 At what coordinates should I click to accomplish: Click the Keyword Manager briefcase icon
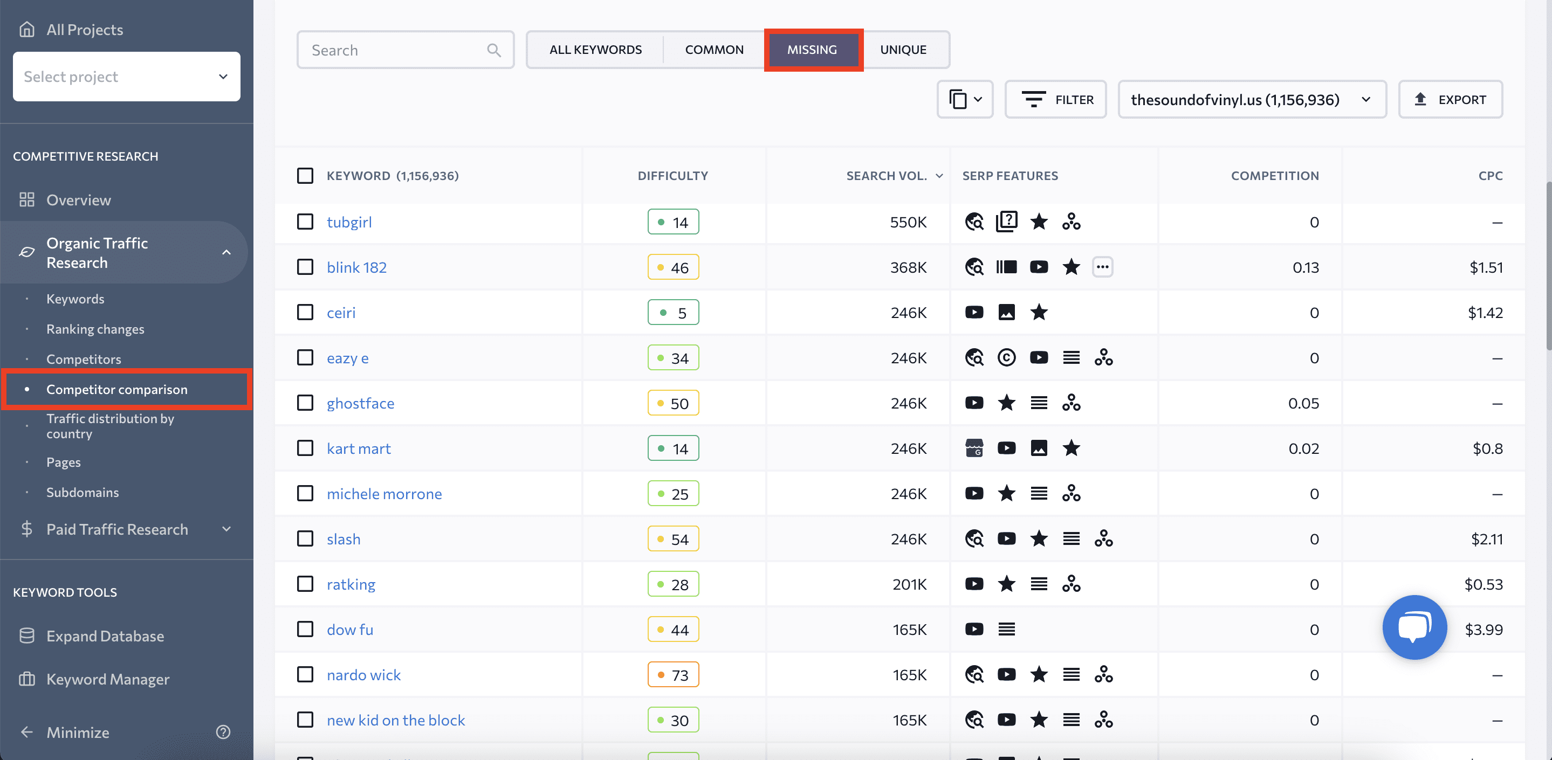coord(26,679)
